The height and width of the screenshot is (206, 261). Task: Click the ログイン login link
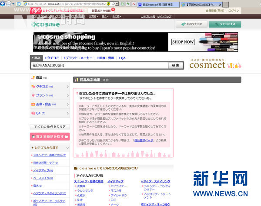[x=234, y=10]
